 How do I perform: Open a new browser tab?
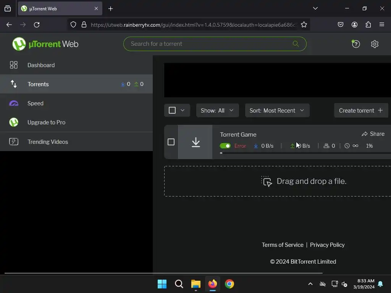110,9
